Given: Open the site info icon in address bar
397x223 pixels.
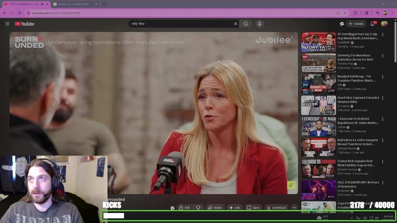Looking at the screenshot, I should click(29, 13).
